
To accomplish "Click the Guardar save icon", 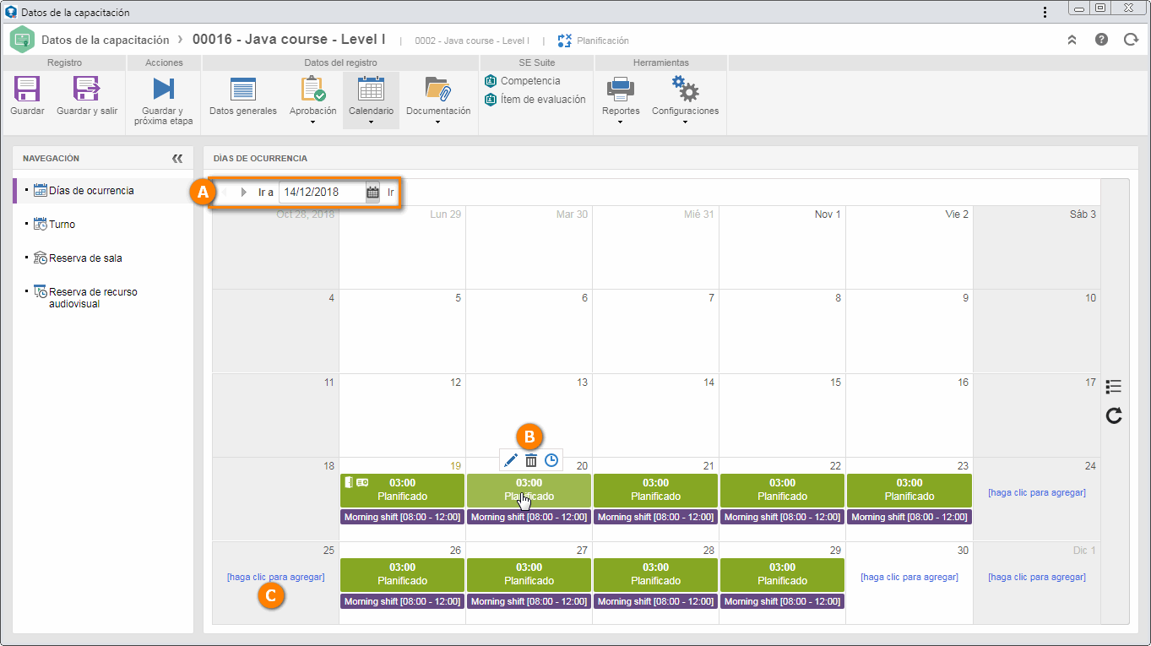I will click(x=27, y=89).
